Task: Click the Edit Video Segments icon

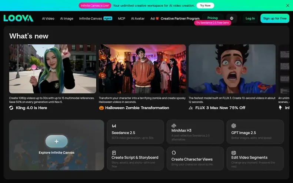Action: point(234,153)
